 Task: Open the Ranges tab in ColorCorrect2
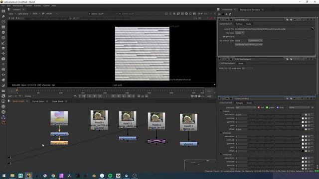point(239,103)
